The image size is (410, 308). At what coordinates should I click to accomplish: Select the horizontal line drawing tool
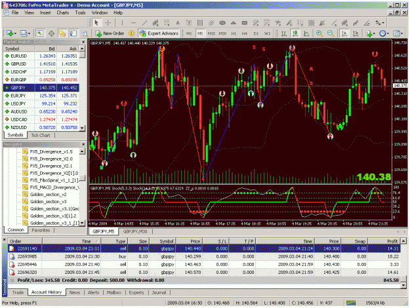[x=133, y=23]
